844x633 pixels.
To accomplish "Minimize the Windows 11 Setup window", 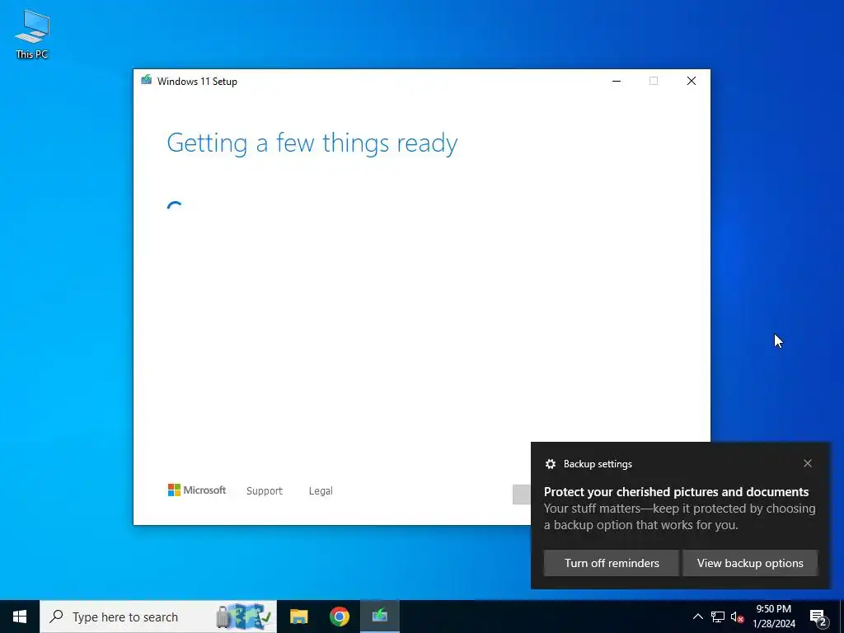I will pos(617,81).
